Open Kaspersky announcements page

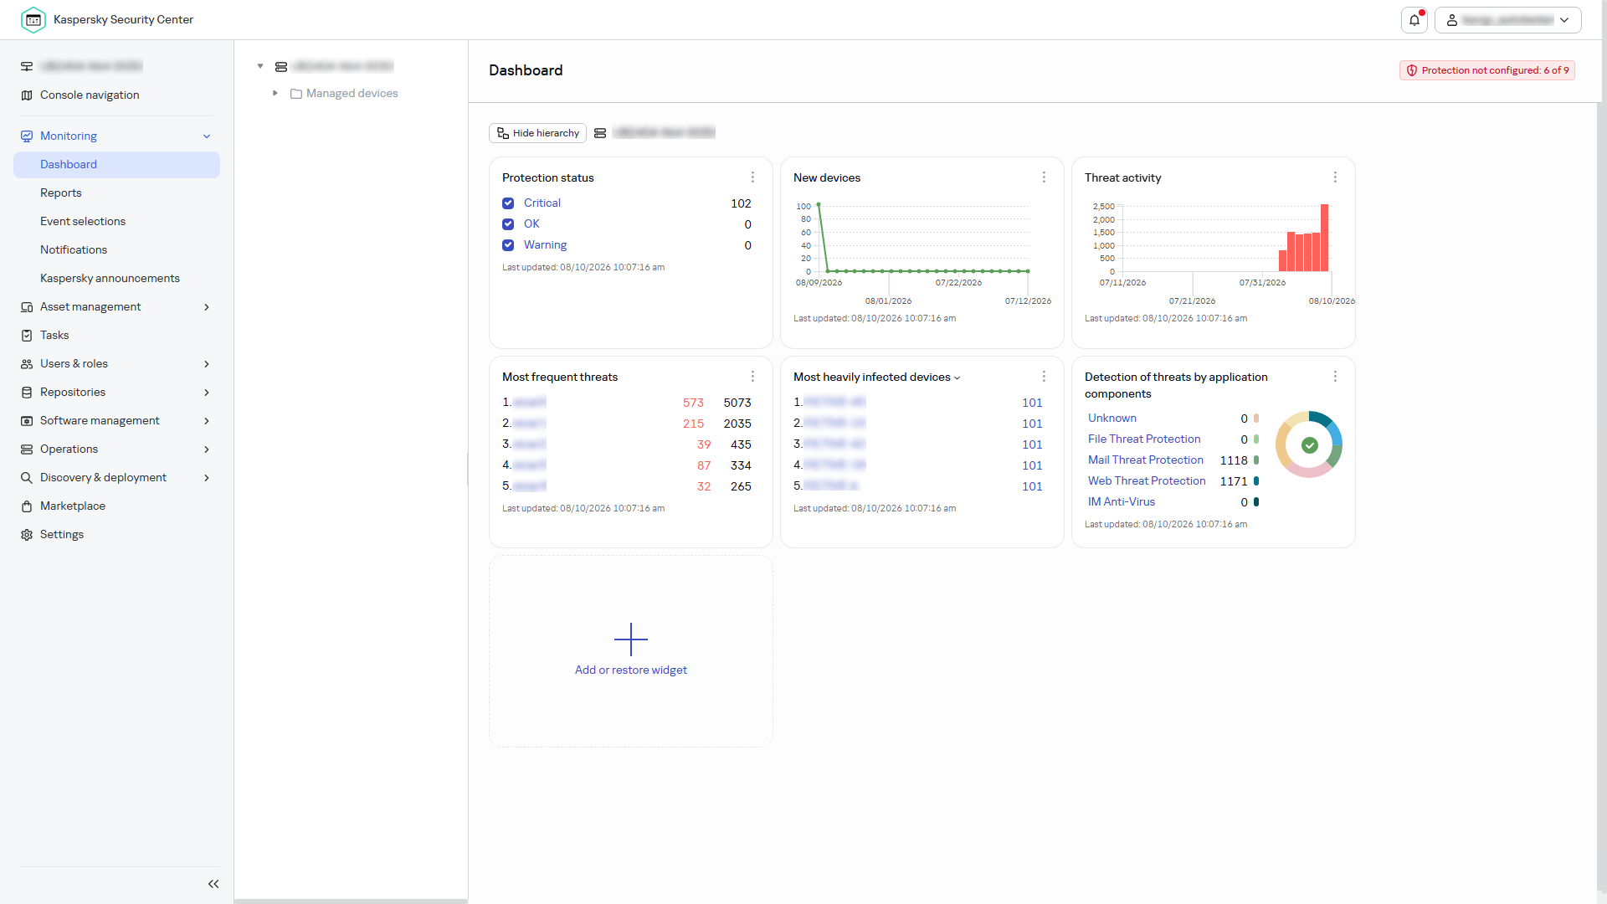pos(110,278)
